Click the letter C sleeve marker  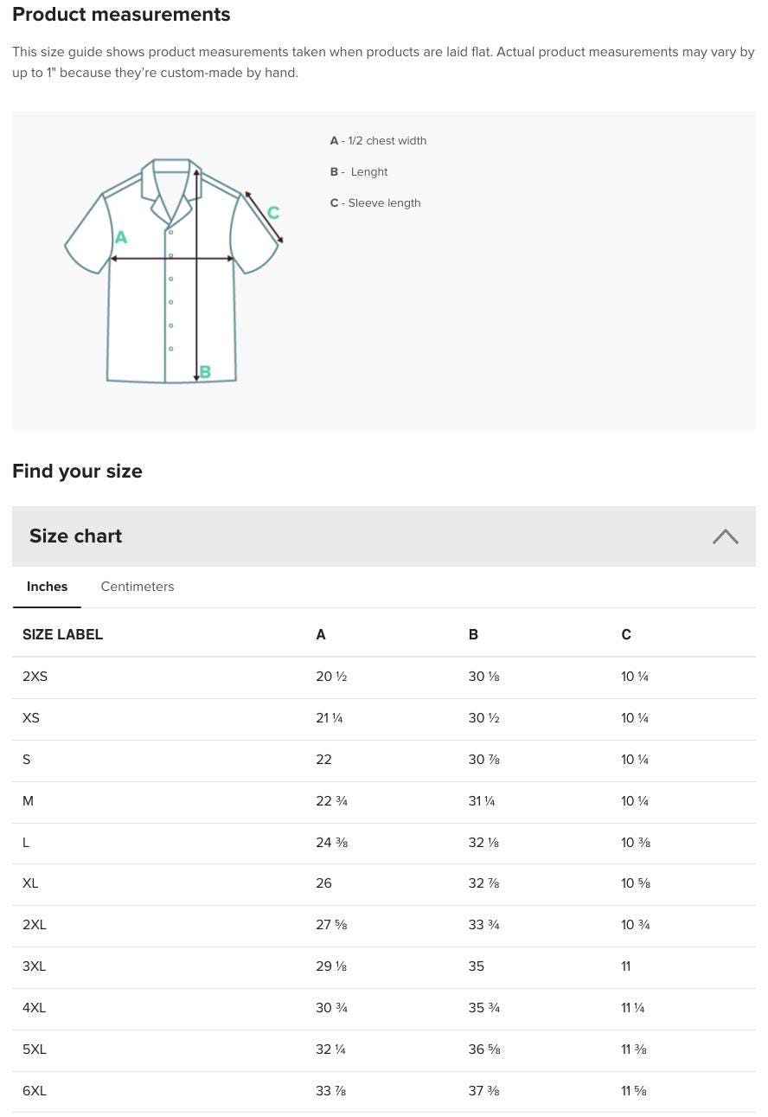273,212
